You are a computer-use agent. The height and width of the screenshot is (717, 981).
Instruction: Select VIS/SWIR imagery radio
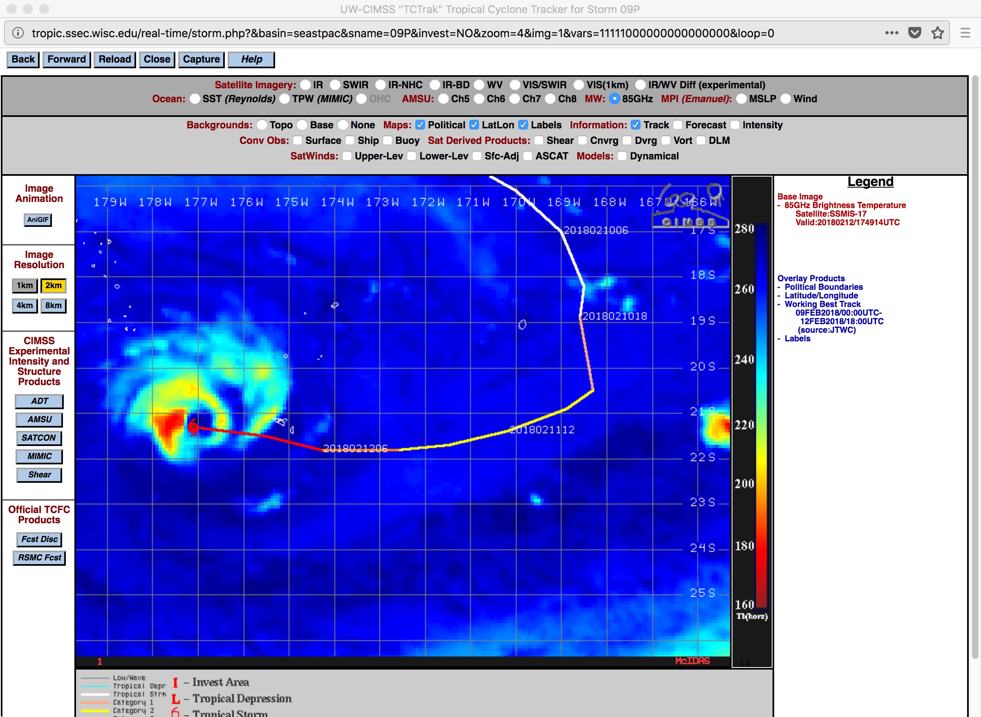tap(515, 85)
